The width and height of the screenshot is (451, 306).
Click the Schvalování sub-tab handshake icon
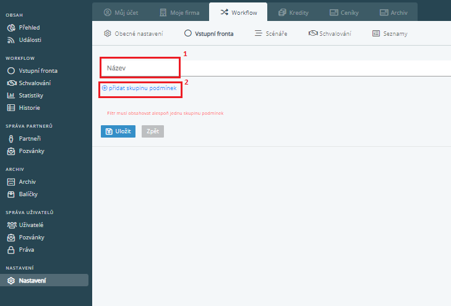click(313, 33)
